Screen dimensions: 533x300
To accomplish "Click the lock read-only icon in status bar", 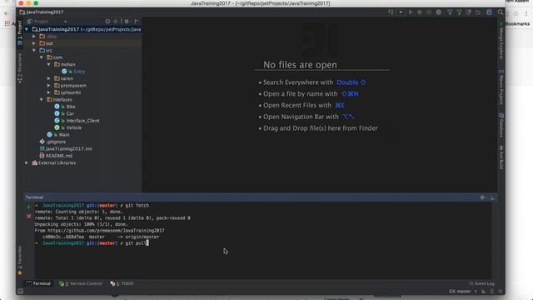I will point(483,292).
